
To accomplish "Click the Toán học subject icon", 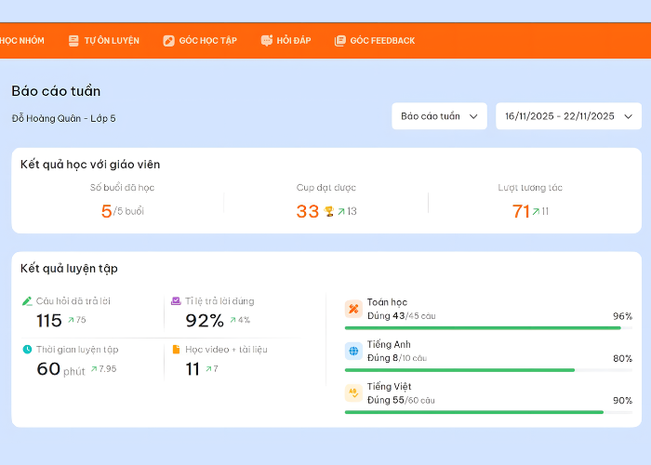I will click(x=353, y=309).
